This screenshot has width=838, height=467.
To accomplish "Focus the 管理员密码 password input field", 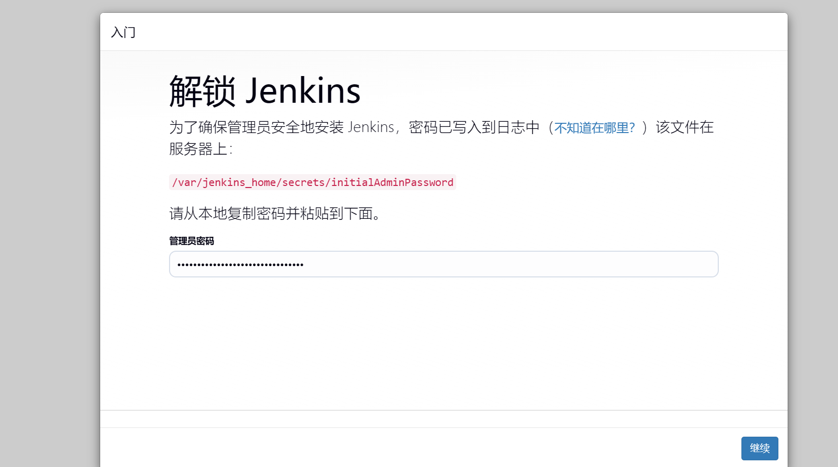I will pos(444,264).
